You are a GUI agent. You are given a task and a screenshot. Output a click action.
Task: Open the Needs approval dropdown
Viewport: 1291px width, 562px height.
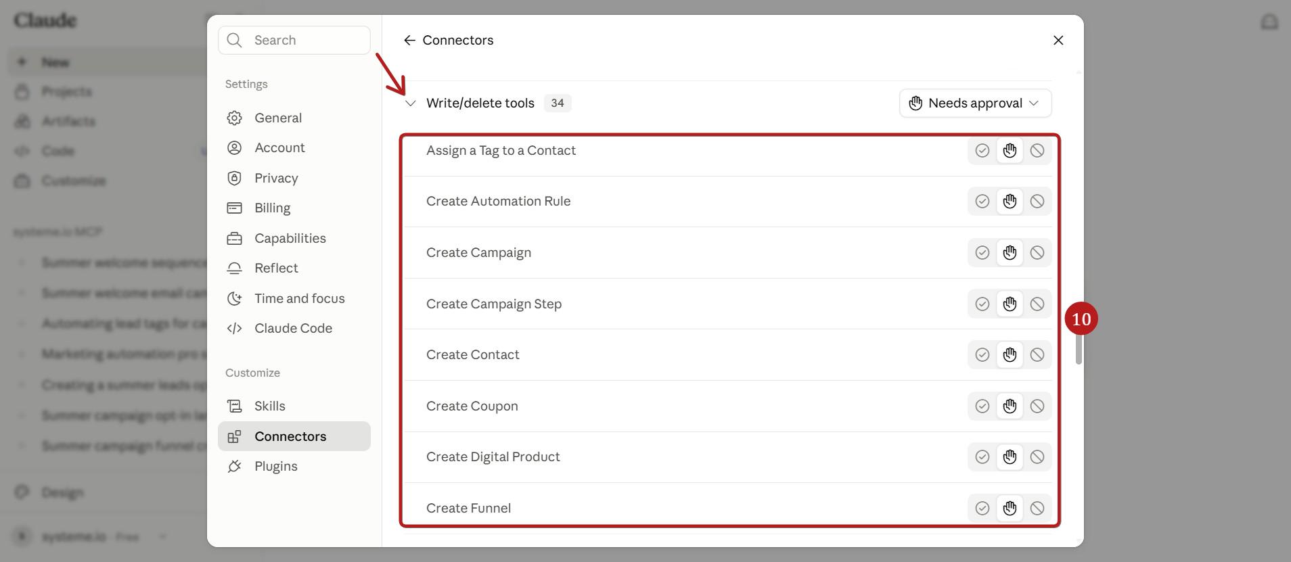pyautogui.click(x=975, y=103)
